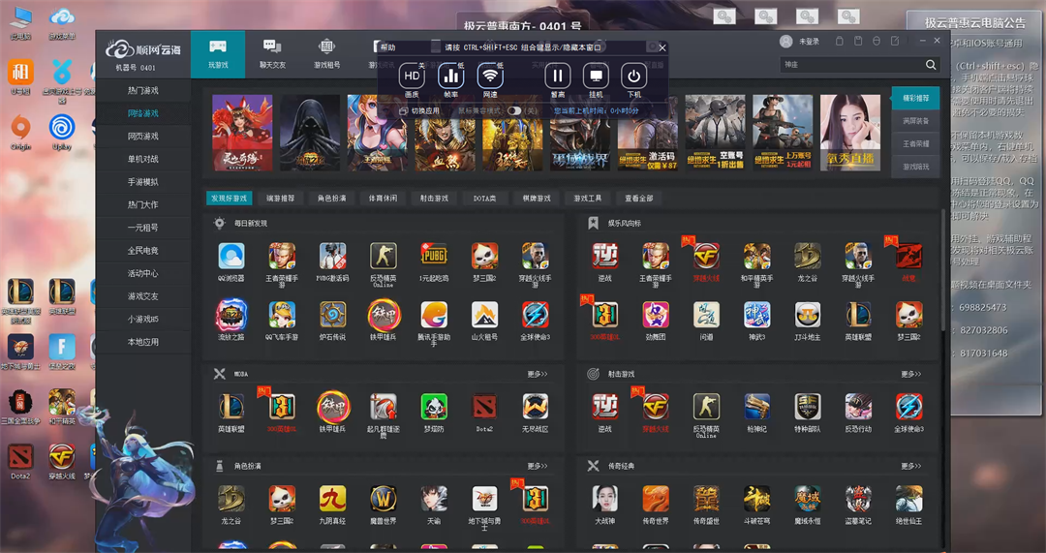1046x553 pixels.
Task: Open Dota2 in the MOBA section
Action: tap(484, 407)
